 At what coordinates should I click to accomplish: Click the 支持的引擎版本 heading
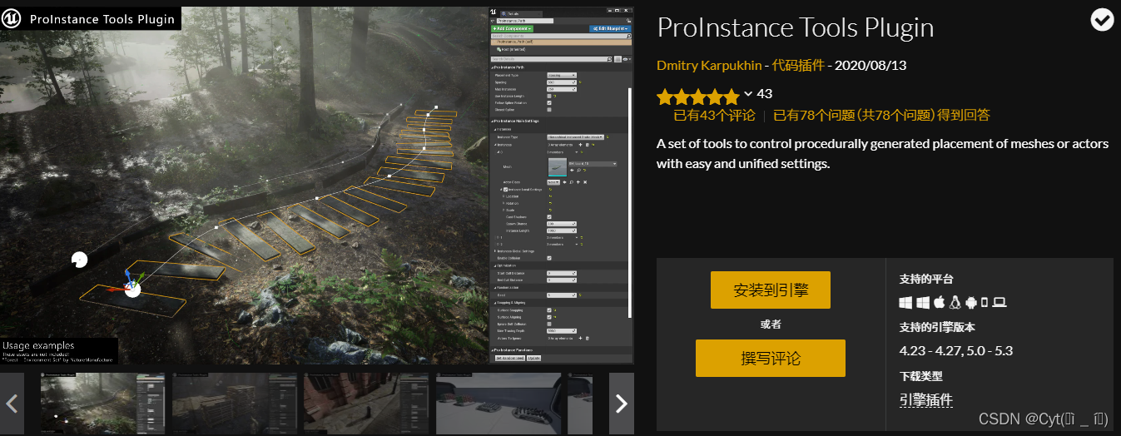pos(937,327)
